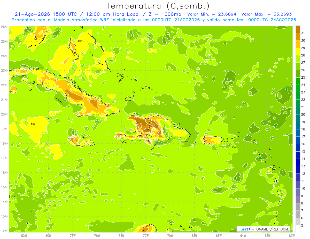Click the brown colorbar segment above 31
The height and width of the screenshot is (239, 310).
(298, 30)
